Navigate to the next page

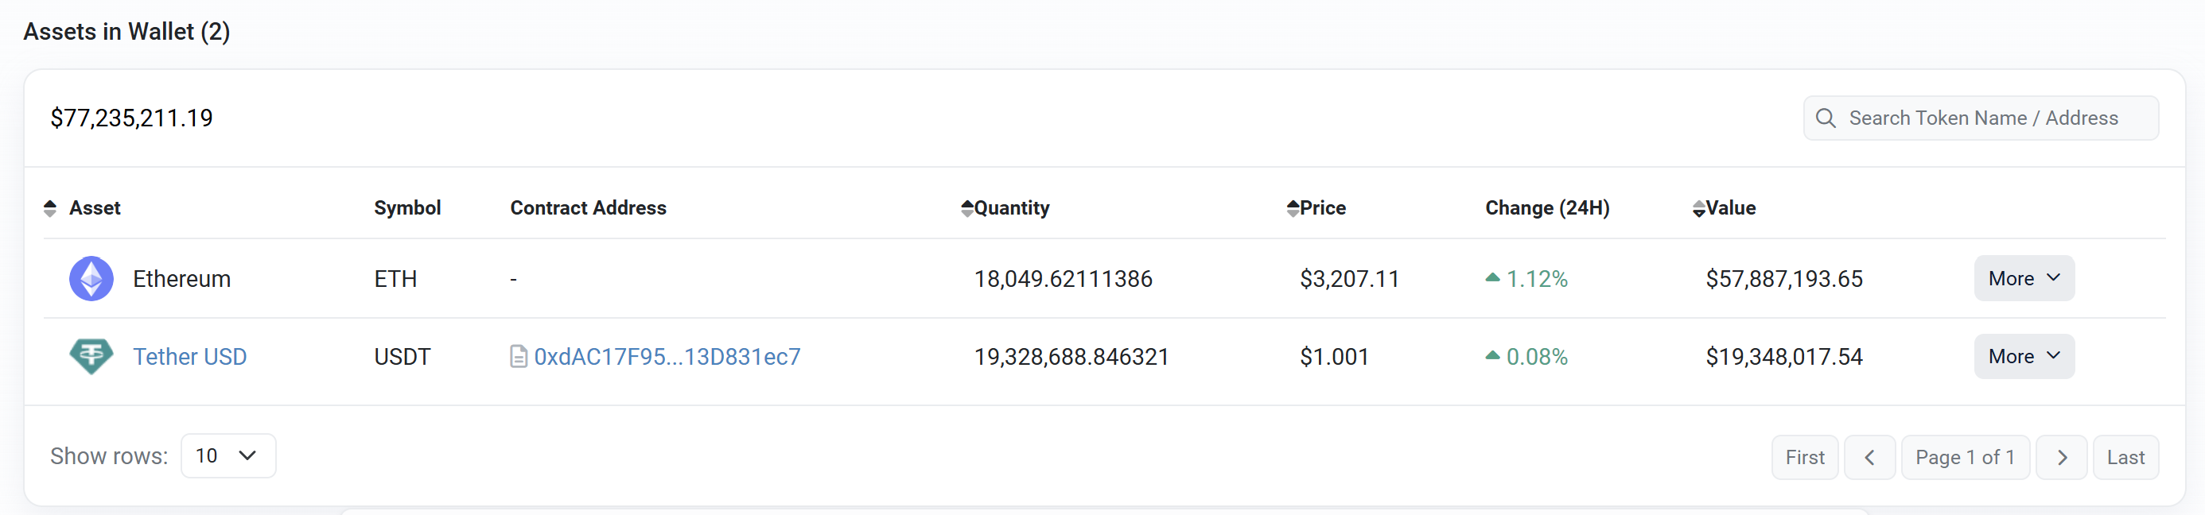click(x=2062, y=456)
